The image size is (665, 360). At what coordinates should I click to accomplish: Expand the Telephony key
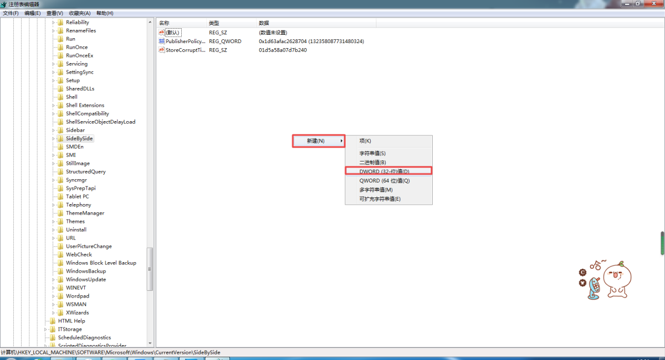pos(54,205)
